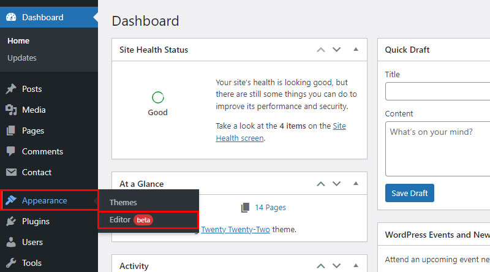Open the Updates submenu
490x272 pixels.
[x=22, y=58]
